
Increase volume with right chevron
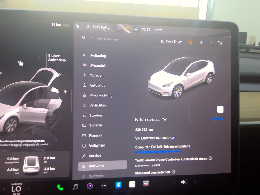195,181
